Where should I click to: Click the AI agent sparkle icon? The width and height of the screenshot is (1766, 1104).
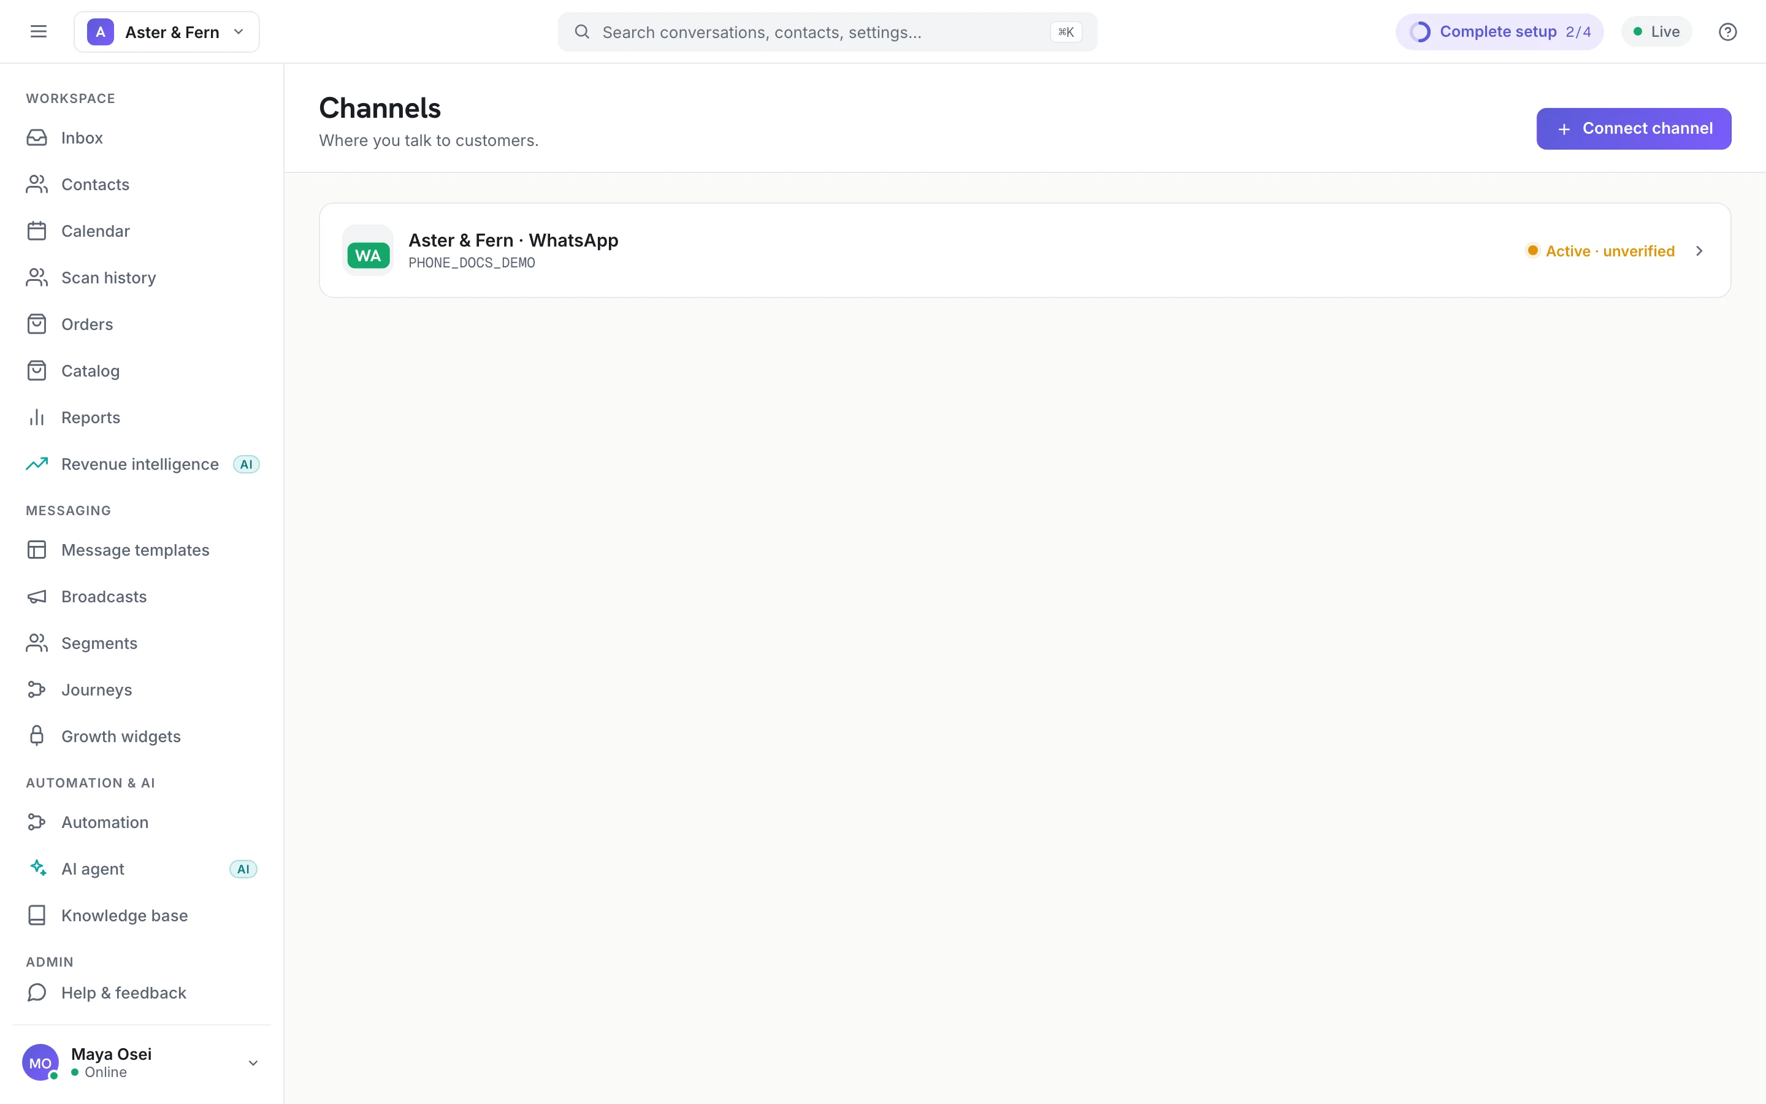(37, 868)
